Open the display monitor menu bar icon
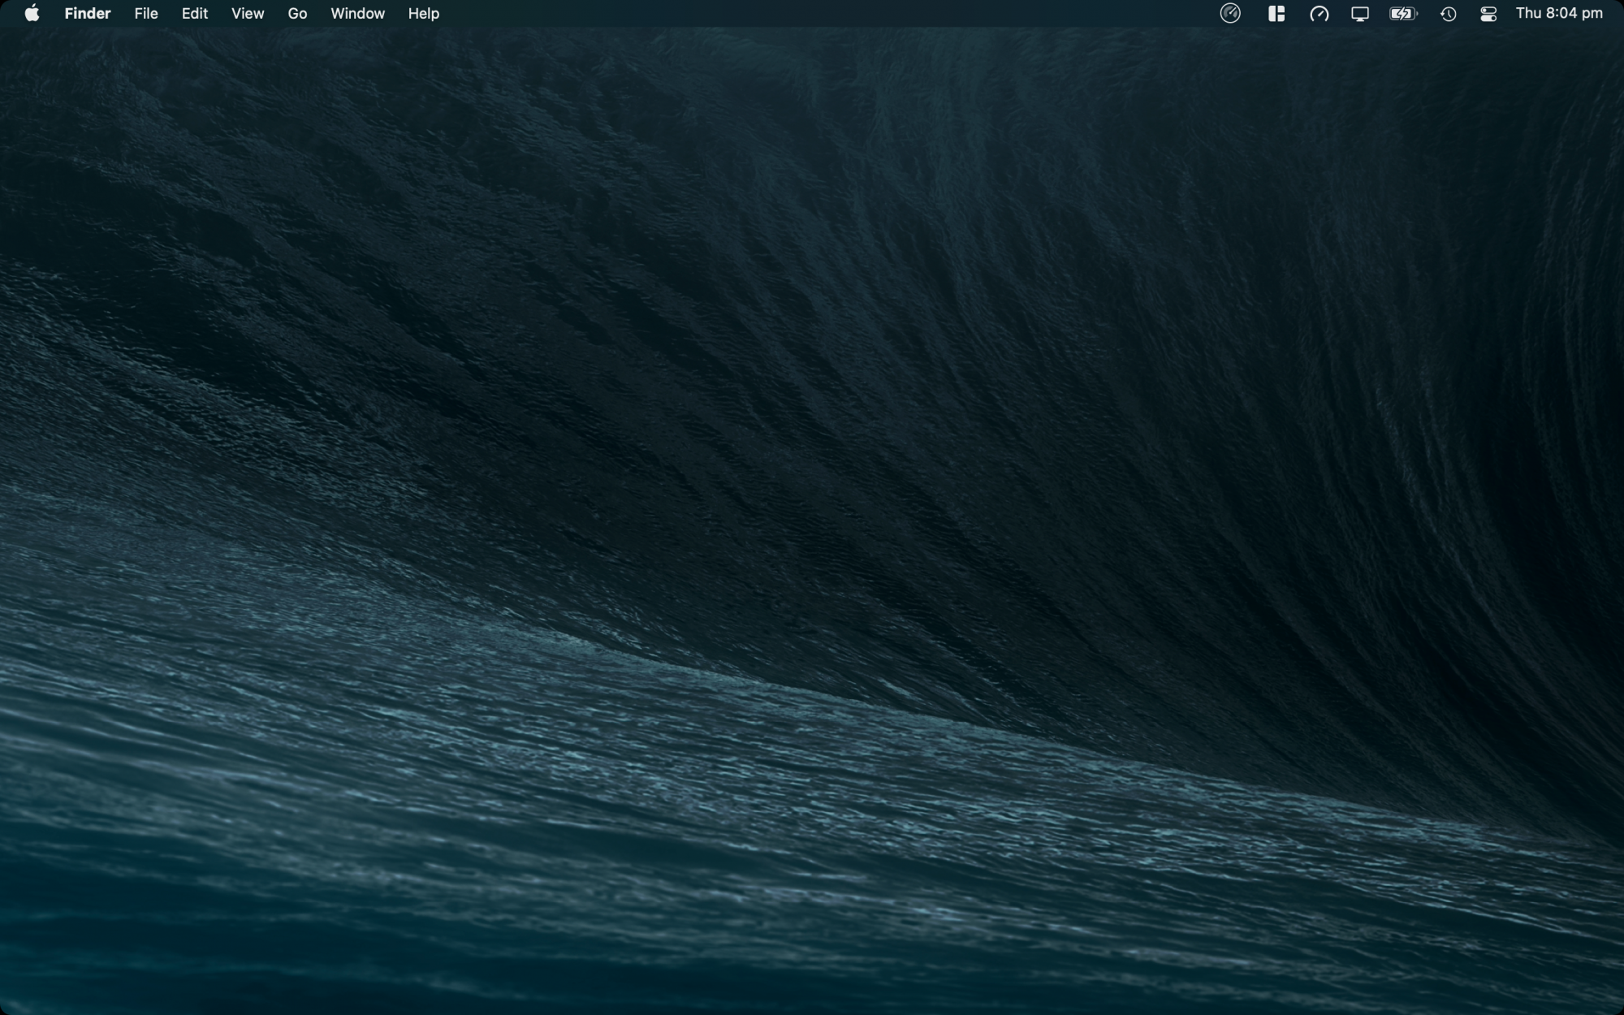 [x=1359, y=14]
